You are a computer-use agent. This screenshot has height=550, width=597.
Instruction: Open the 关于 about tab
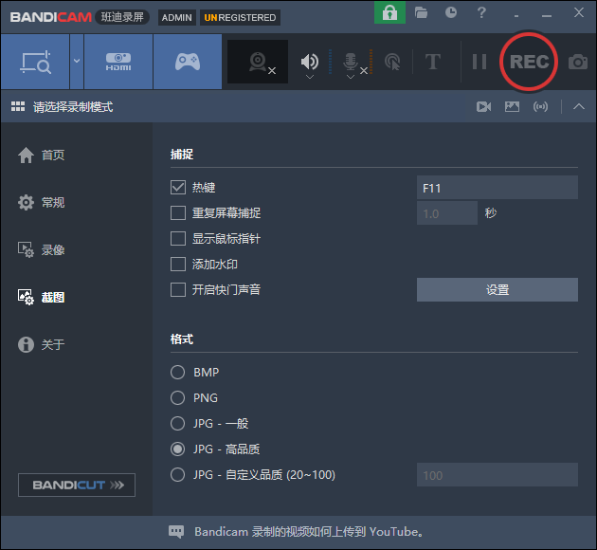click(x=41, y=345)
